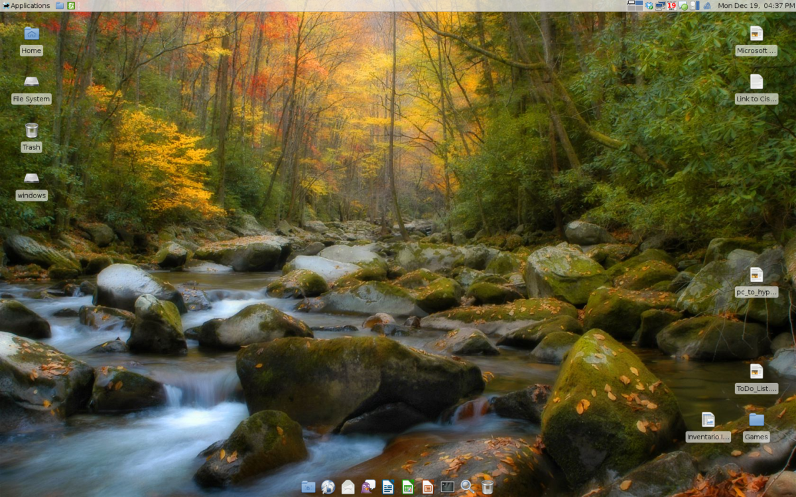Click the green log out icon
Viewport: 796px width, 497px height.
(x=71, y=5)
